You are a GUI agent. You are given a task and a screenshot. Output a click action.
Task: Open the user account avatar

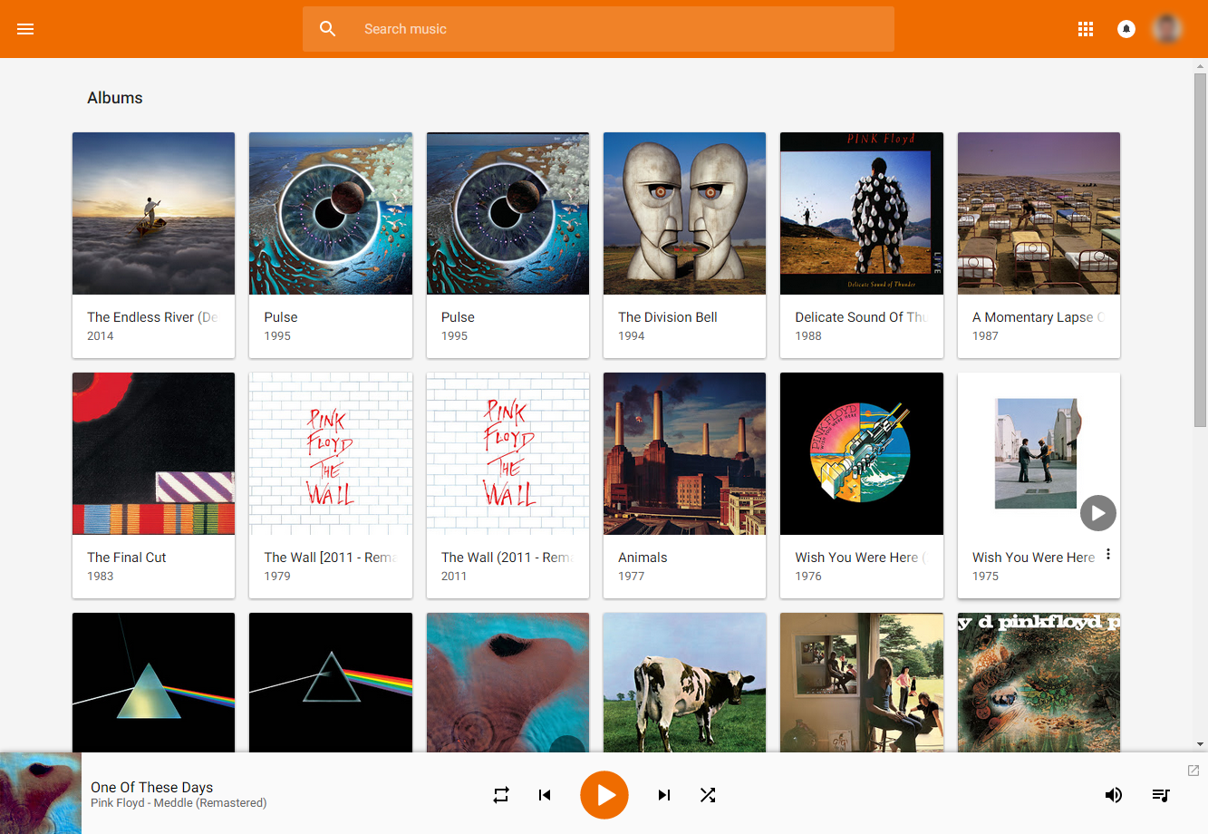point(1167,29)
